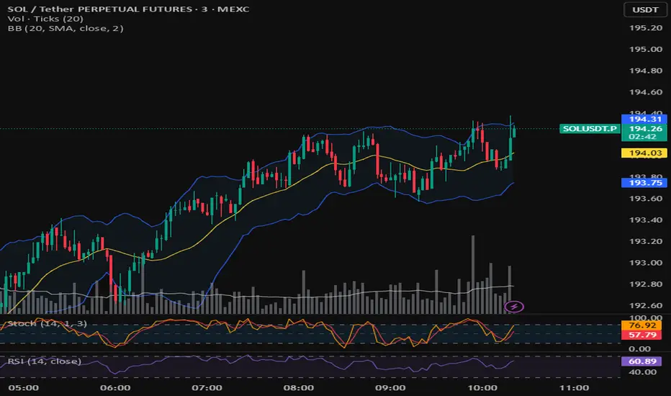
Task: Open the USDT currency selector
Action: (x=645, y=9)
